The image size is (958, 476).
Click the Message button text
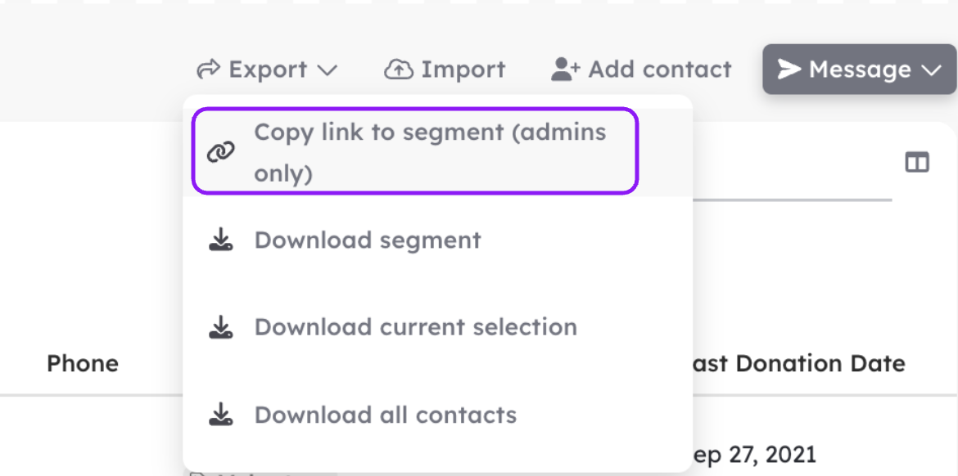click(860, 70)
